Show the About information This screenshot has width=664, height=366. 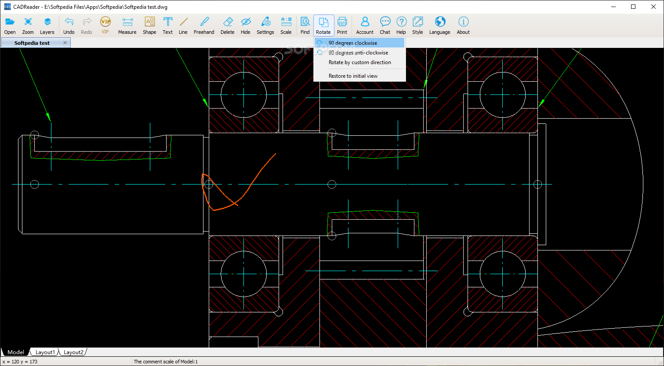(463, 26)
